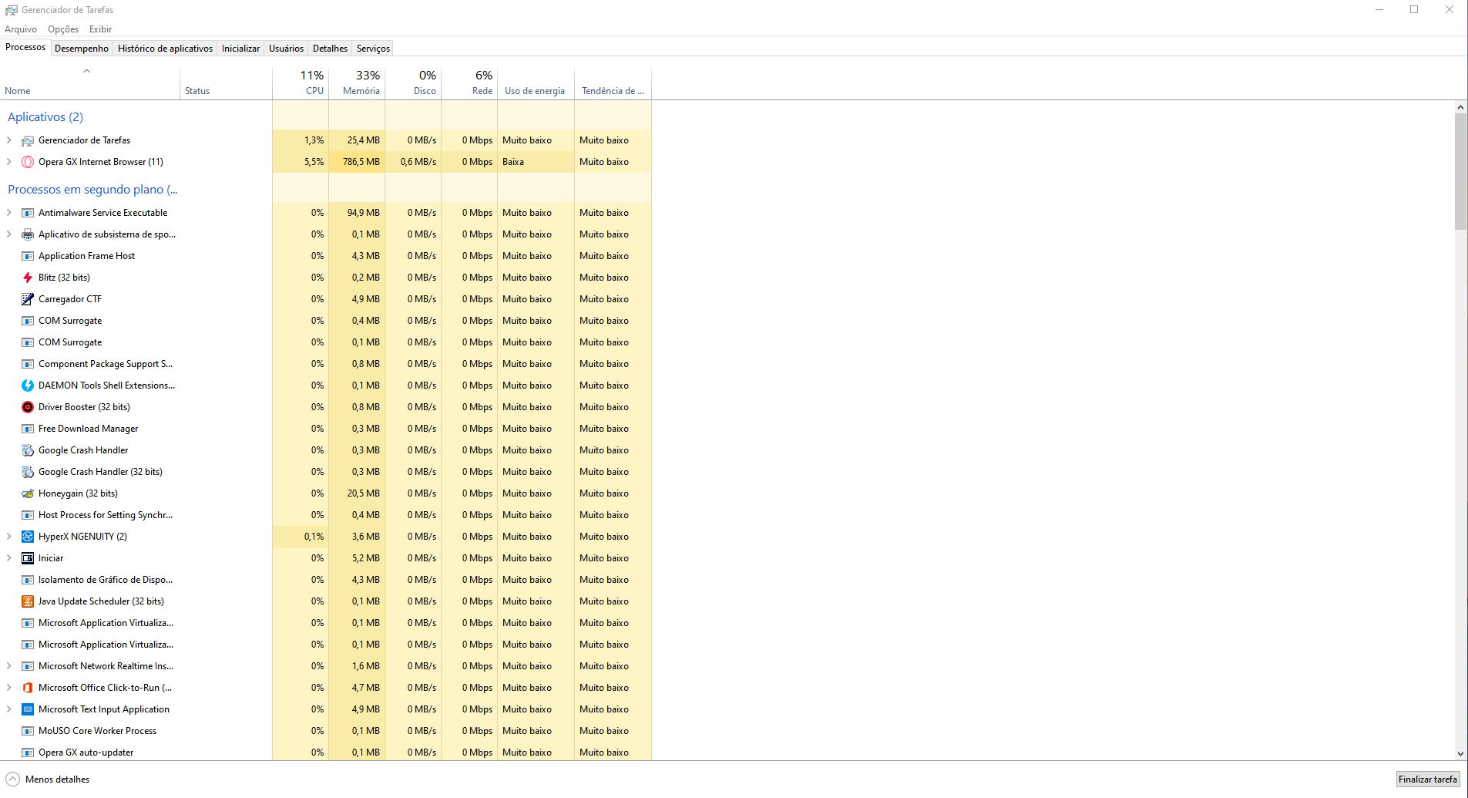Expand the Opera GX Internet Browser group
The width and height of the screenshot is (1468, 798).
(9, 162)
